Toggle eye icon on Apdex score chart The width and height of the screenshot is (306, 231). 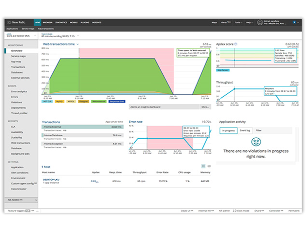pos(218,66)
